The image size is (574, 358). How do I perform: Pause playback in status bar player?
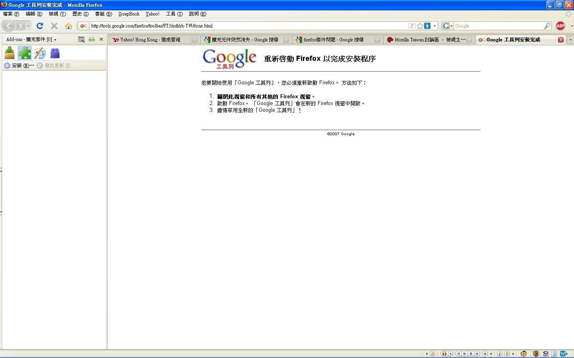click(x=471, y=354)
